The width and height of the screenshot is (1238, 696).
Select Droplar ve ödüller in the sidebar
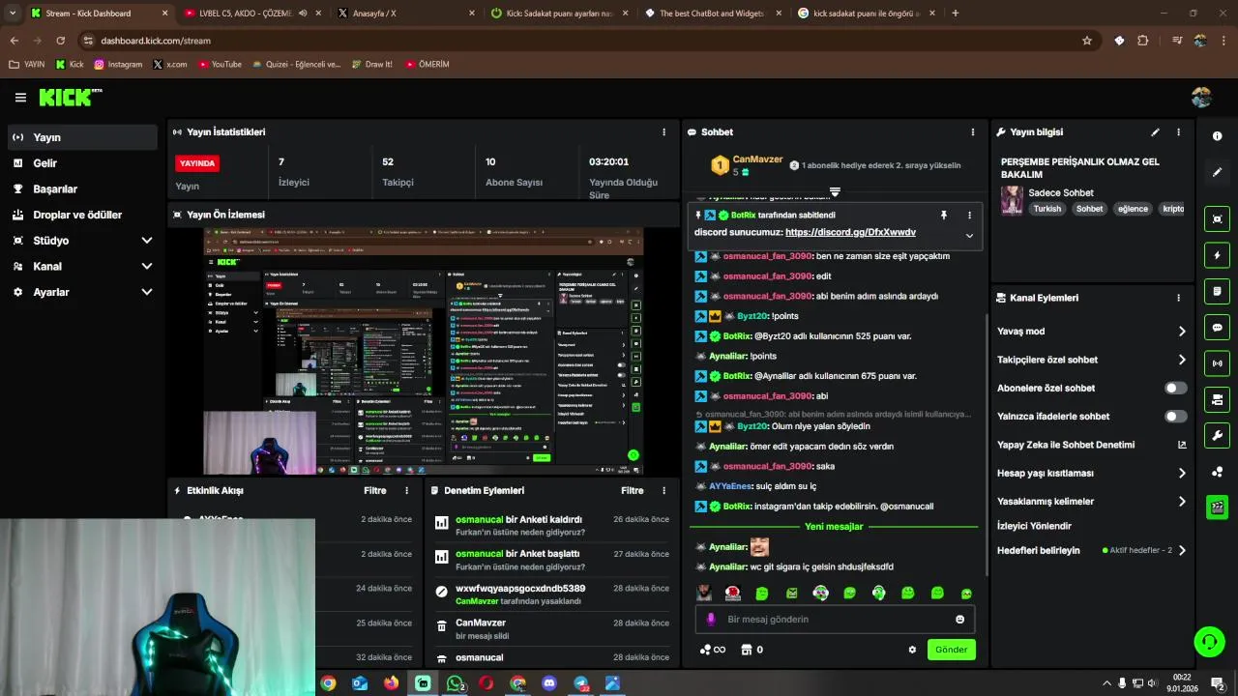82,215
